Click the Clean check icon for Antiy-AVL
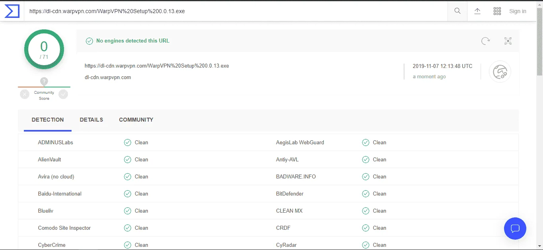This screenshot has width=543, height=250. 366,159
